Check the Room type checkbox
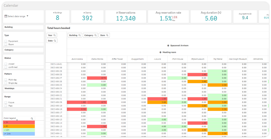Viewport: 271px width, 139px height. pyautogui.click(x=6, y=44)
